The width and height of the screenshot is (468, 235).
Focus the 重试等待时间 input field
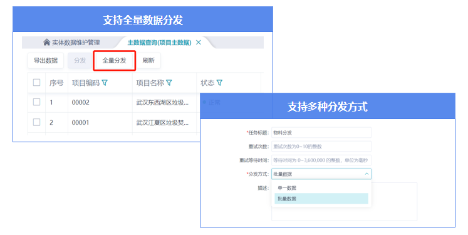click(321, 160)
